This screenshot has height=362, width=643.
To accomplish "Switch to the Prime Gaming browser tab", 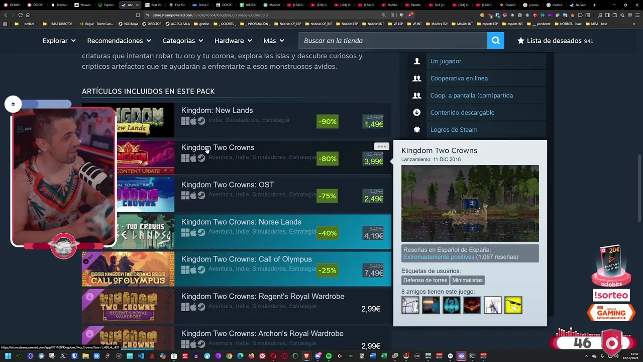I will coord(202,5).
